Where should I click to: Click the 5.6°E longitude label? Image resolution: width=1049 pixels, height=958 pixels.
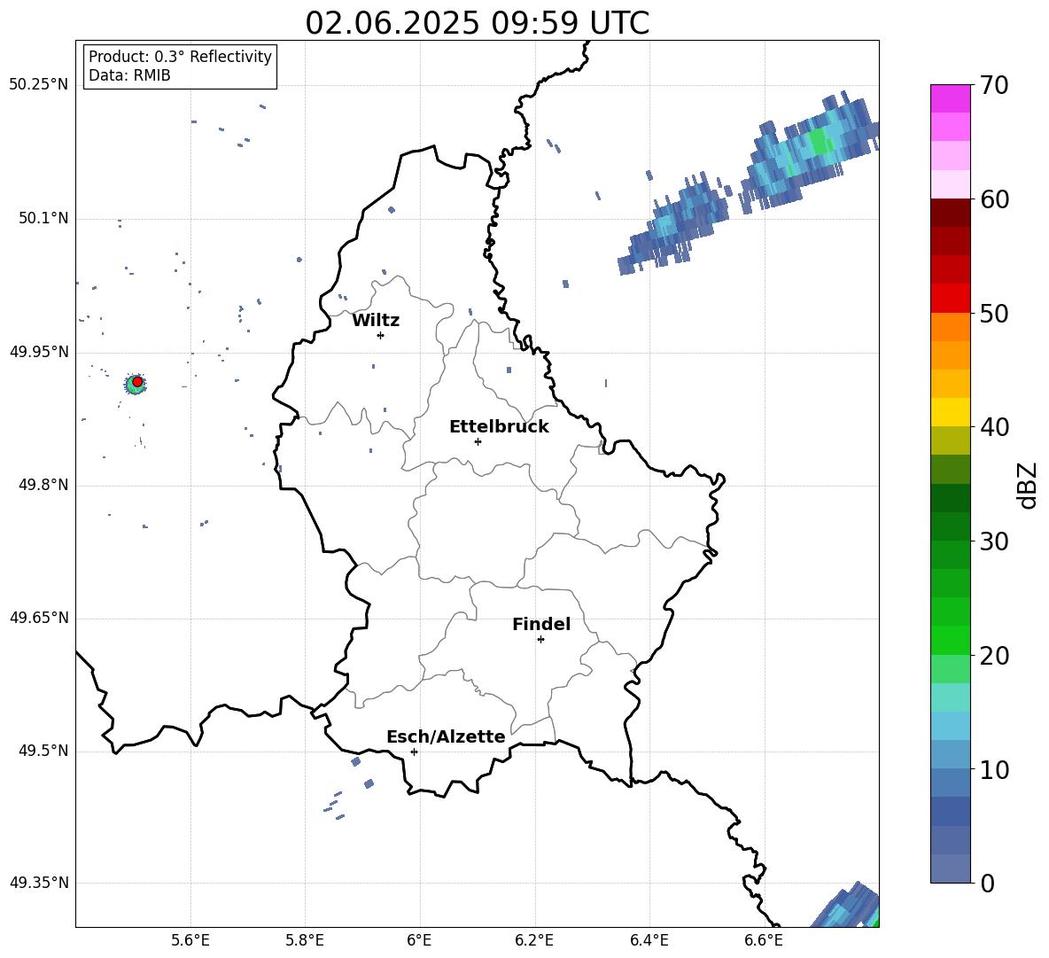pos(190,940)
